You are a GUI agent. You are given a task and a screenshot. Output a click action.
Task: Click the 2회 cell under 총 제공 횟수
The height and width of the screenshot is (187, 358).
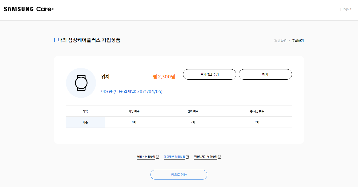tap(257, 122)
